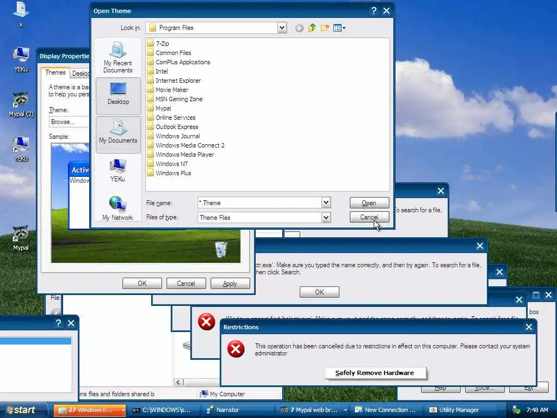Open the Theme combo box showing Browse...
The image size is (557, 418).
(x=69, y=121)
